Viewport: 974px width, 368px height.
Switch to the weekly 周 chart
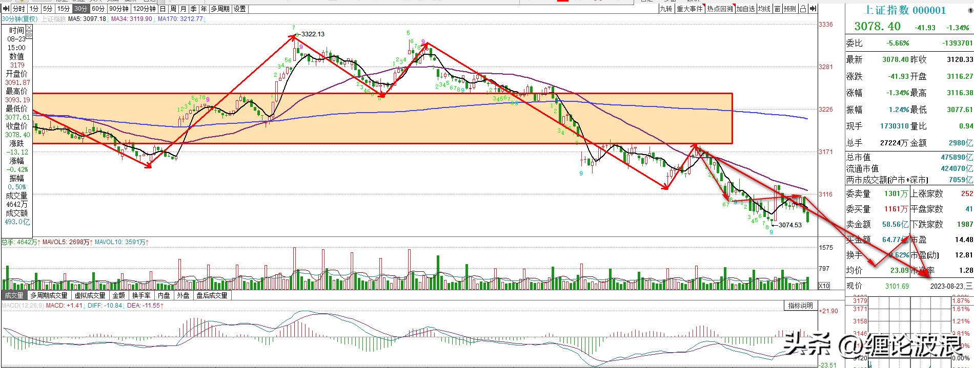(x=173, y=9)
